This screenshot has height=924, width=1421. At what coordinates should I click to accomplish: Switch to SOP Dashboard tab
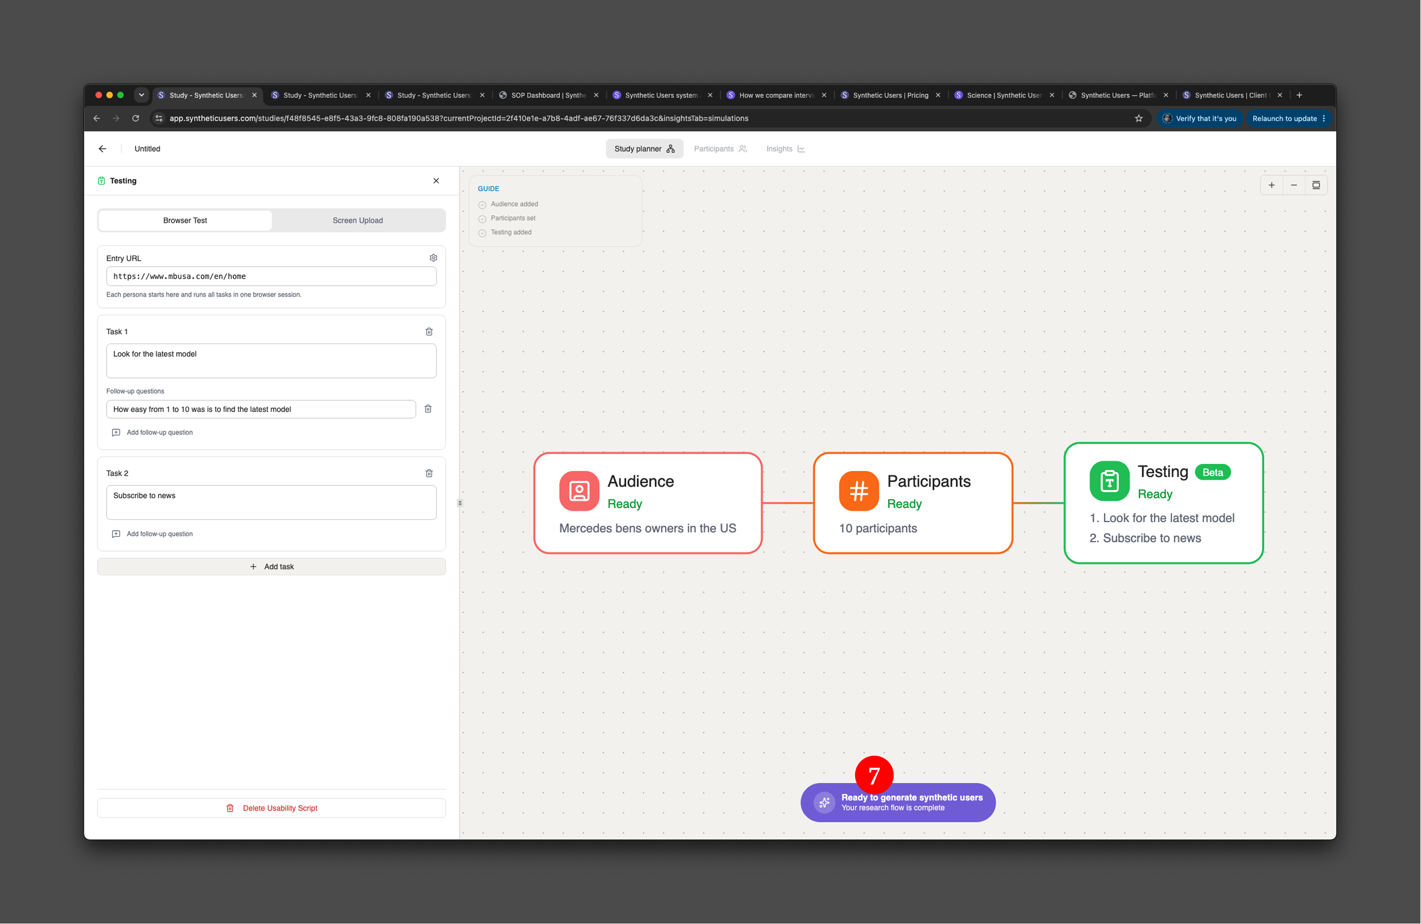pyautogui.click(x=549, y=95)
